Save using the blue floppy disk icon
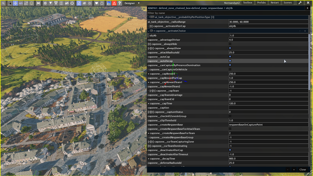Viewport: 313px width, 176px height. [109, 3]
